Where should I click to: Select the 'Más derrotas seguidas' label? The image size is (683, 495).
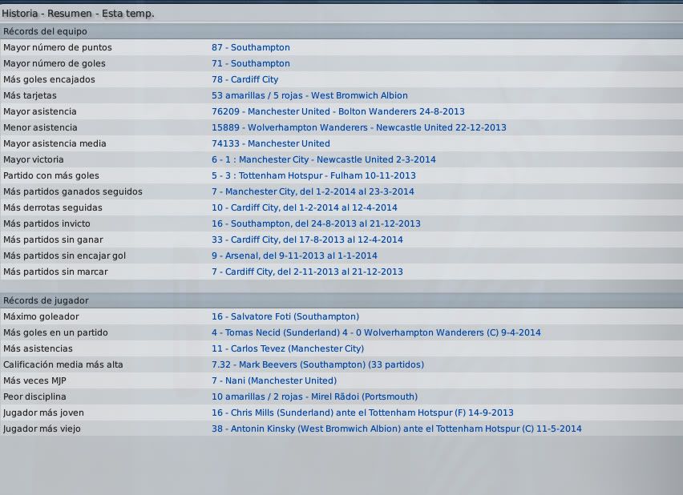coord(53,207)
